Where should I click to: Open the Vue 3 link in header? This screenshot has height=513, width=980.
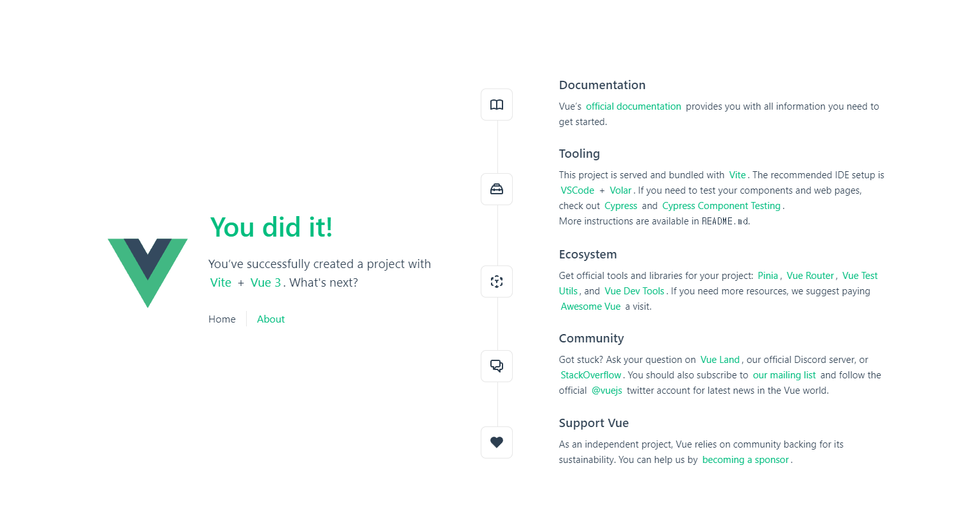[265, 283]
